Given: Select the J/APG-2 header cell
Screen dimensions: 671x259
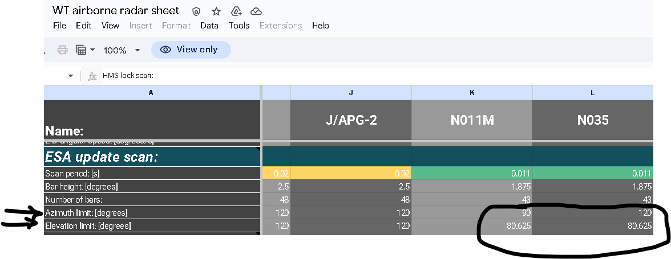Looking at the screenshot, I should (x=351, y=120).
